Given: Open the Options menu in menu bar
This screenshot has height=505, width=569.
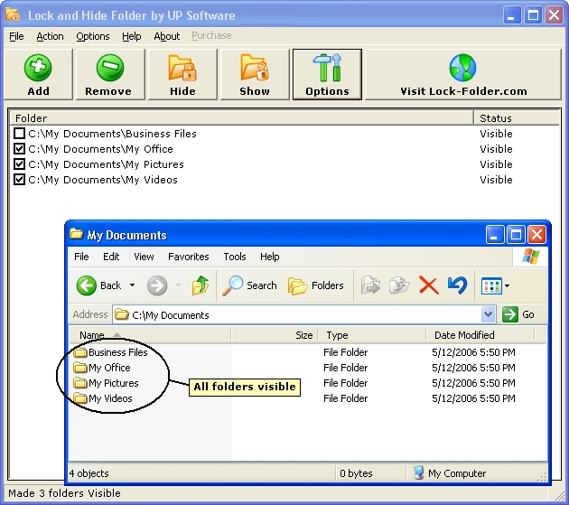Looking at the screenshot, I should pos(92,36).
